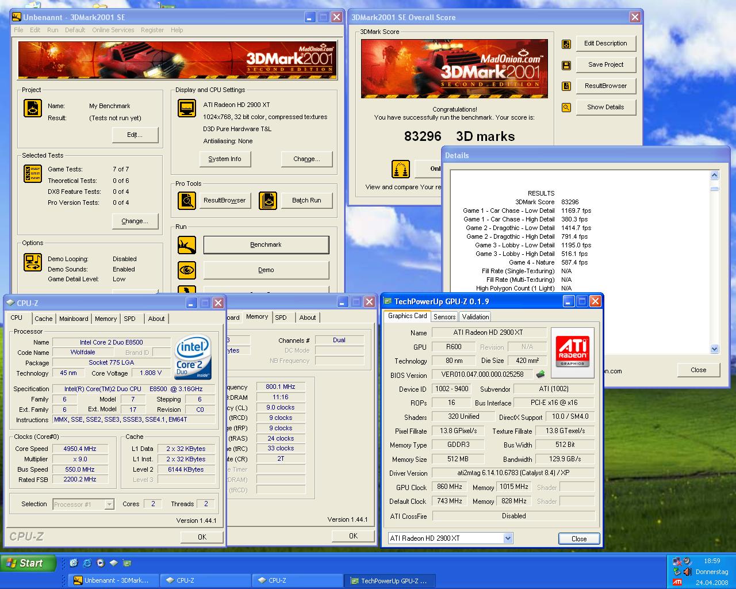Click the Selected Tests checklist icon
The height and width of the screenshot is (589, 736).
[x=32, y=174]
